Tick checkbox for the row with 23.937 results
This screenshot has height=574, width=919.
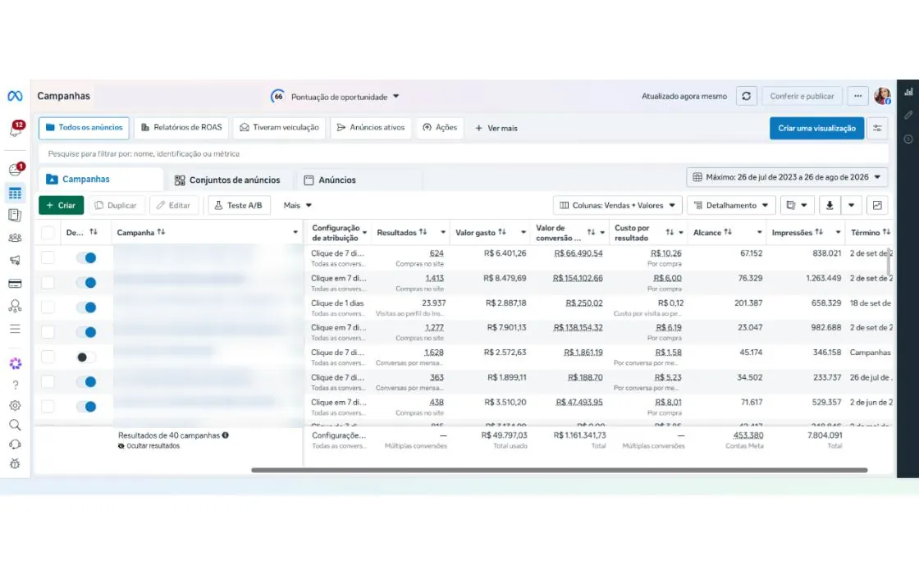click(x=48, y=307)
